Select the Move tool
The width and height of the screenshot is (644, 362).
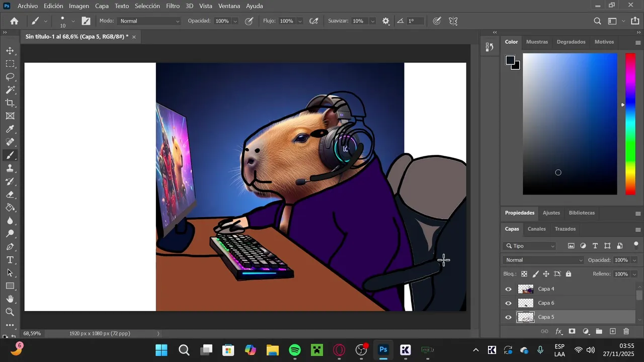(10, 51)
